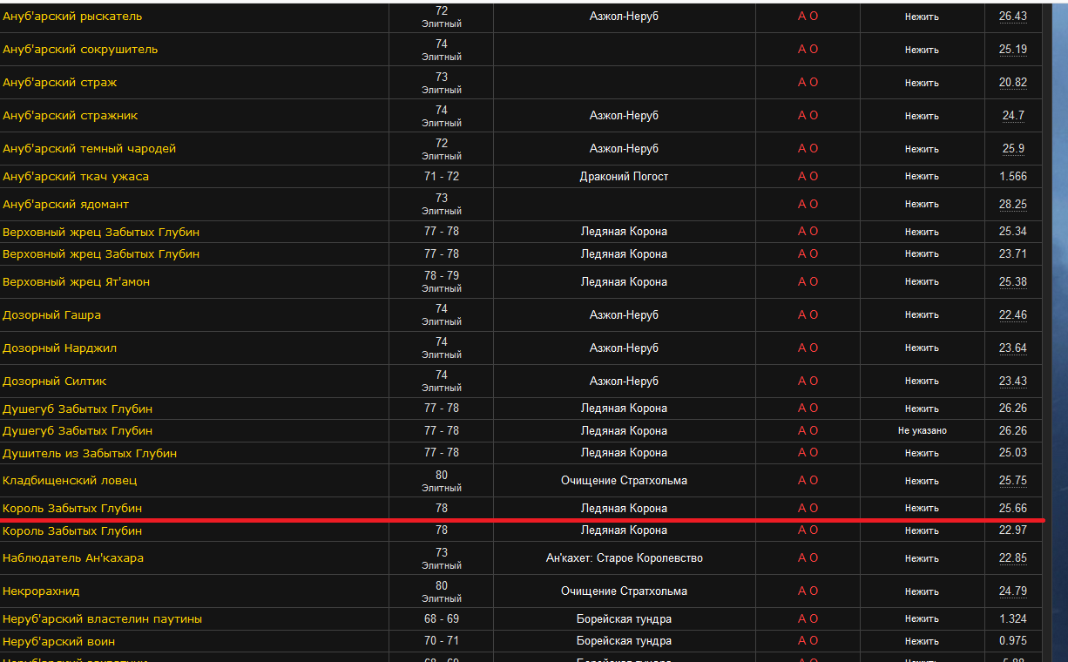Screen dimensions: 1068x662
Task: Click the Ануб'арский сокрушитель name
Action: pyautogui.click(x=80, y=50)
